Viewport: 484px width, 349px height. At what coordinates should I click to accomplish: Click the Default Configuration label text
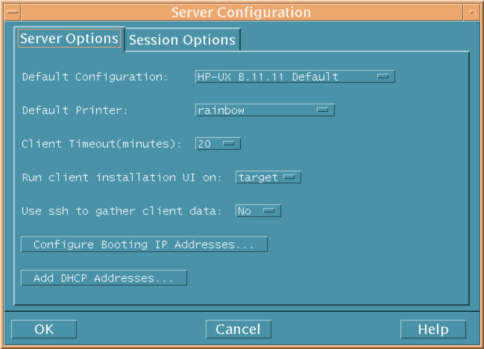click(x=95, y=77)
